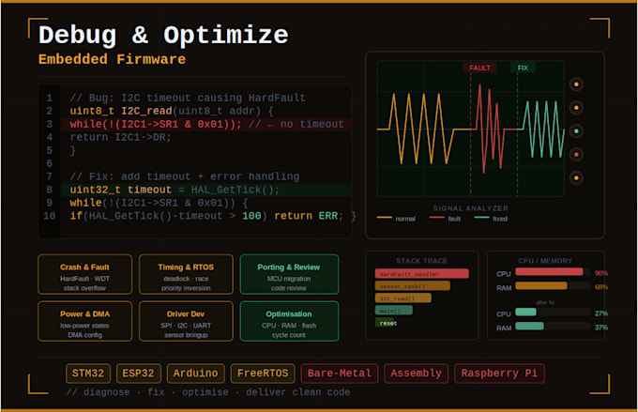
Task: Select the FIX marker label on the graph
Action: (523, 68)
